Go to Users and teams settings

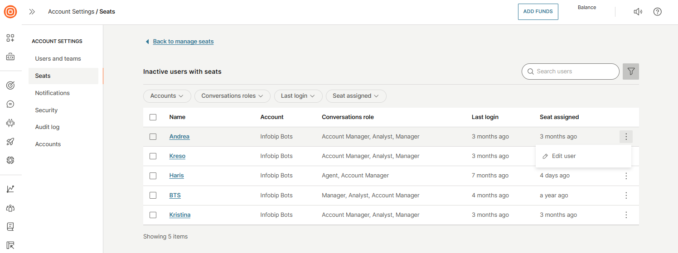[58, 59]
